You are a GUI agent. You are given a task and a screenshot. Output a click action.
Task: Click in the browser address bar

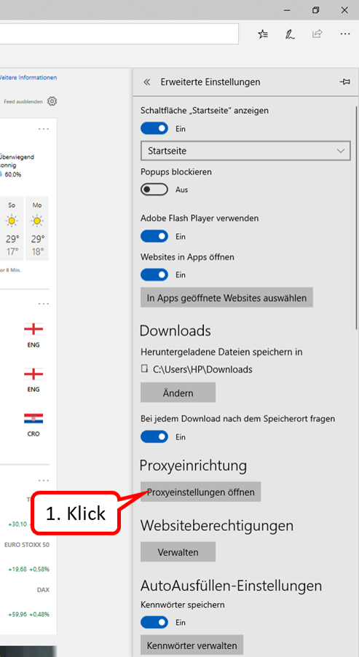click(119, 34)
